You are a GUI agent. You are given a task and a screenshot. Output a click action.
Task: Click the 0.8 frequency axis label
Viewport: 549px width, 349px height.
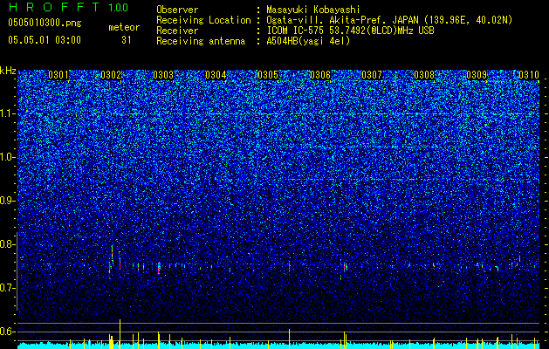8,244
